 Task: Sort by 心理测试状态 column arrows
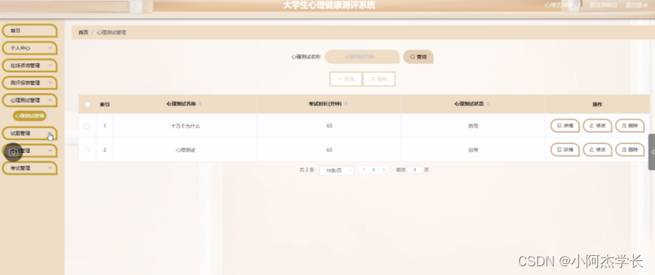coord(488,104)
